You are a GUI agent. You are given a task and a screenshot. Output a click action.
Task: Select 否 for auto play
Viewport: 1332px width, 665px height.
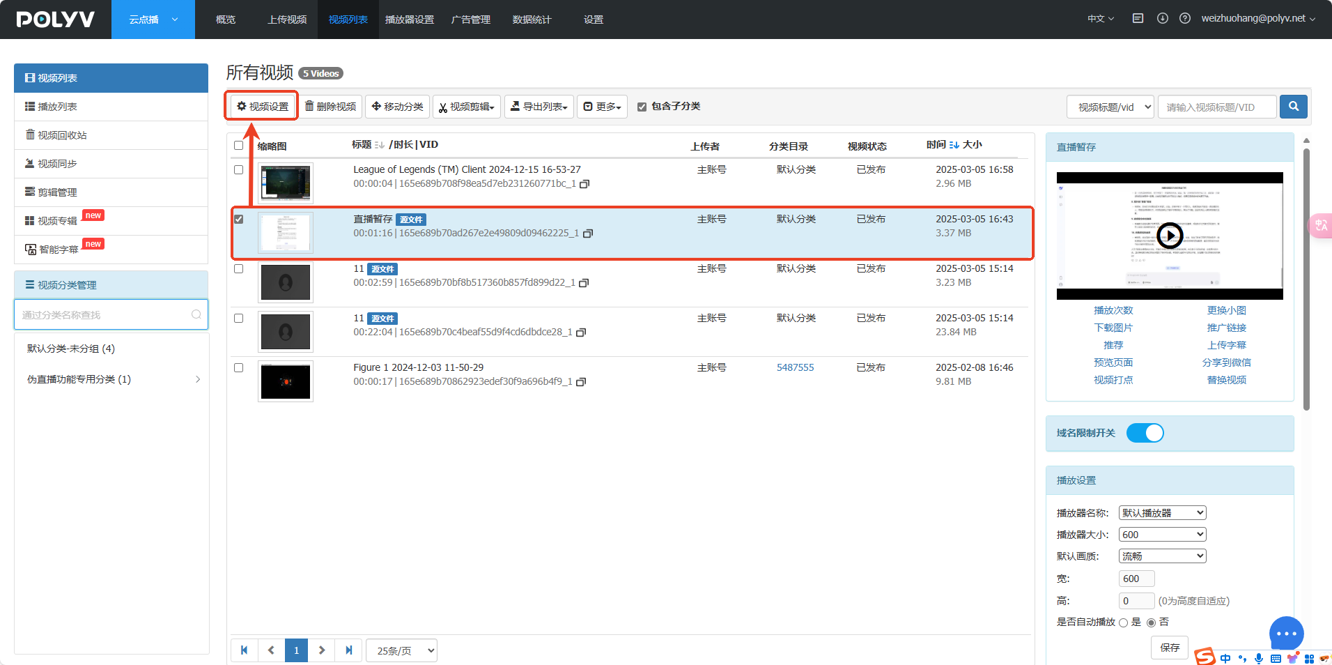(x=1151, y=622)
